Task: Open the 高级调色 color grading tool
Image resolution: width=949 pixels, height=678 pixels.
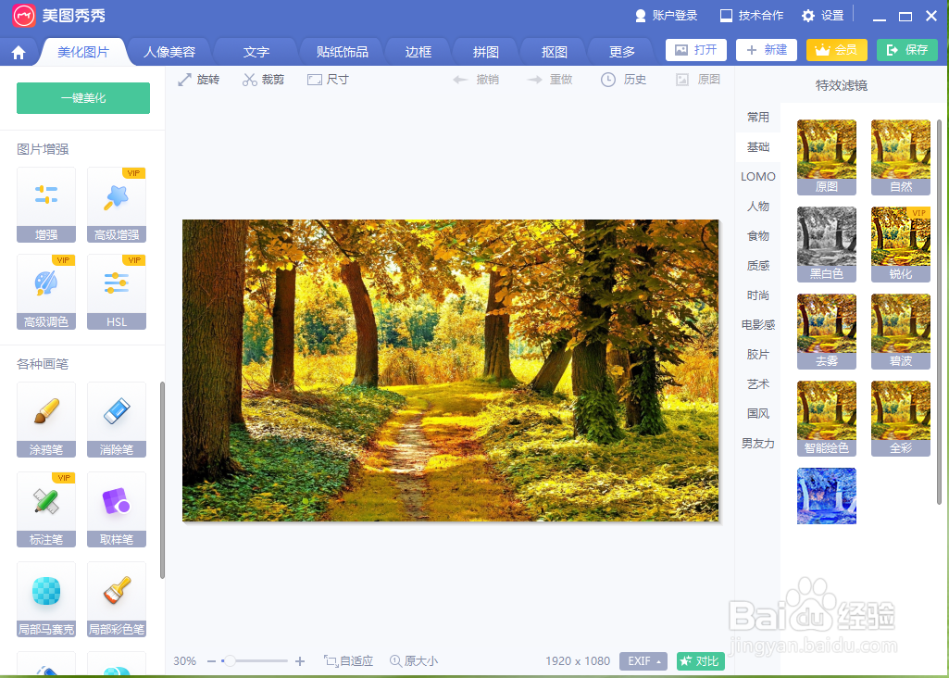Action: (46, 292)
